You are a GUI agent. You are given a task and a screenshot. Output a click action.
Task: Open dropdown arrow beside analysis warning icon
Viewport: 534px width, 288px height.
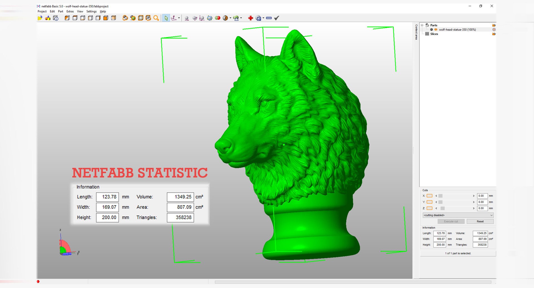241,18
